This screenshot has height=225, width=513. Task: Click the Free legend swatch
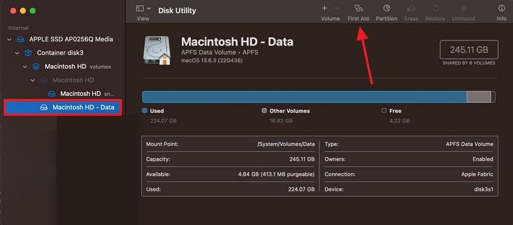tap(384, 111)
